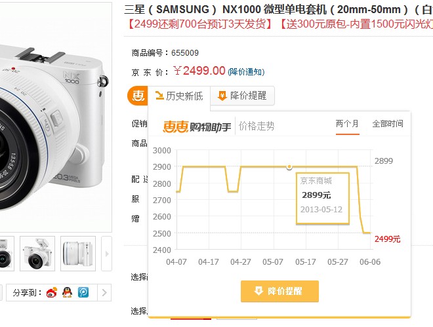Click the blue Tencent Weibo share icon

pos(83,292)
